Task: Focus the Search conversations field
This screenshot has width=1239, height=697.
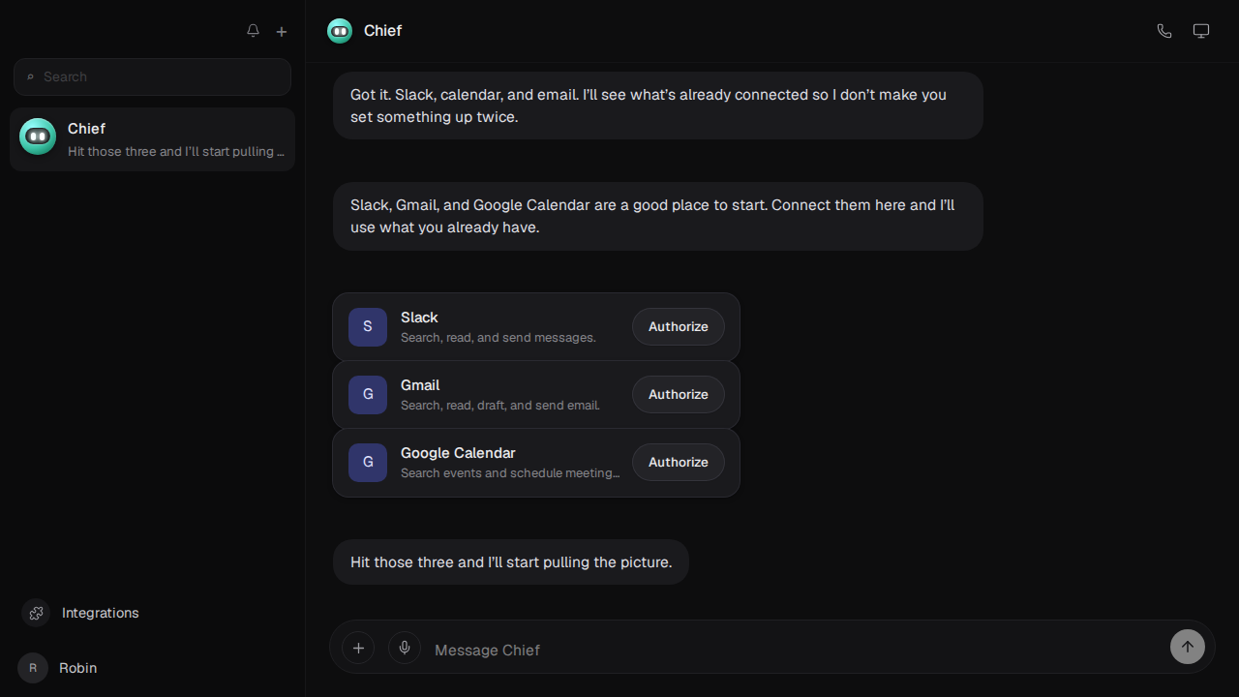Action: click(x=152, y=76)
